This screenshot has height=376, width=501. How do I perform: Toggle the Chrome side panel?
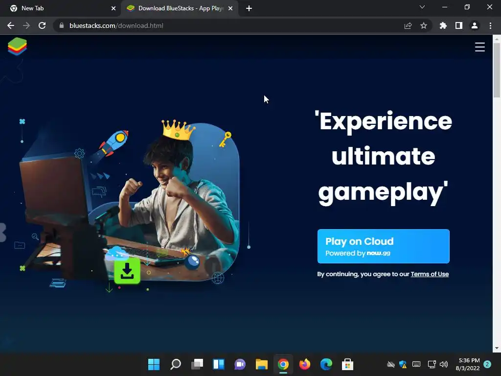(x=459, y=25)
